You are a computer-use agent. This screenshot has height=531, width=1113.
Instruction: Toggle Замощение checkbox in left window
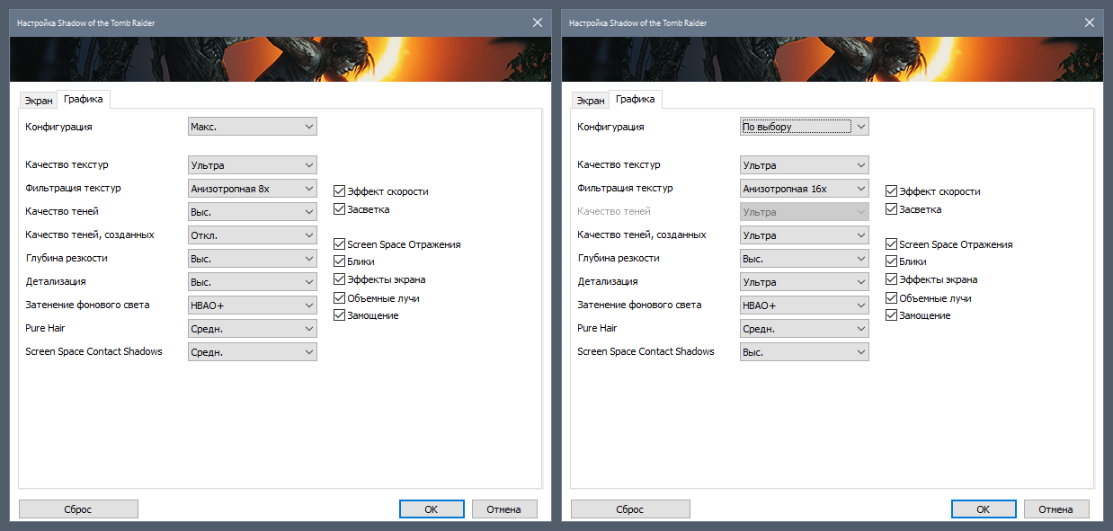(339, 315)
